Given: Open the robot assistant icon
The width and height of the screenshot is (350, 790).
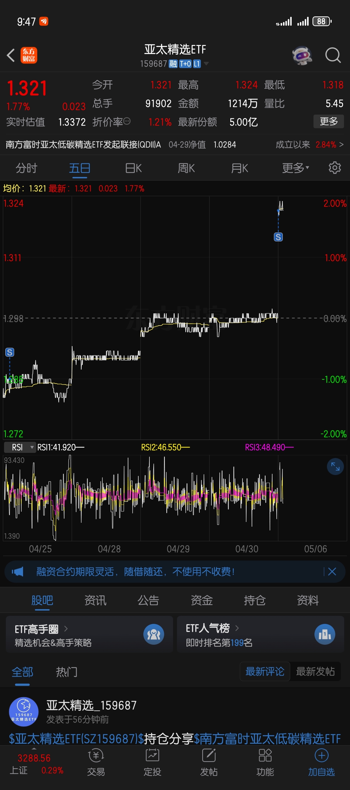Looking at the screenshot, I should (x=302, y=56).
